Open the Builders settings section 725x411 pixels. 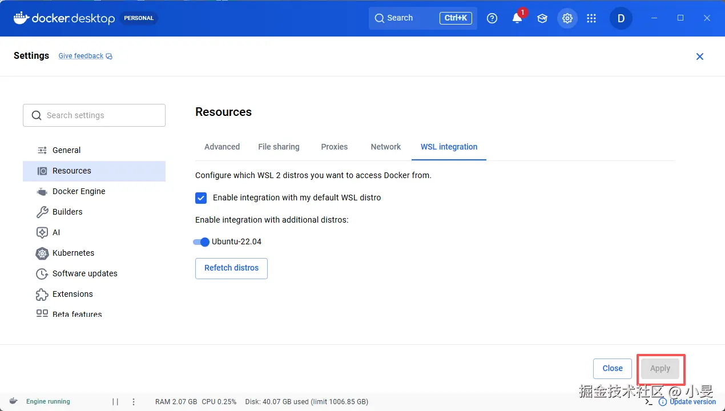94,212
